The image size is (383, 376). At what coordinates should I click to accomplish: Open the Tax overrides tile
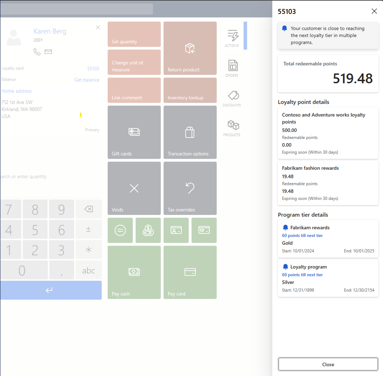pos(190,188)
